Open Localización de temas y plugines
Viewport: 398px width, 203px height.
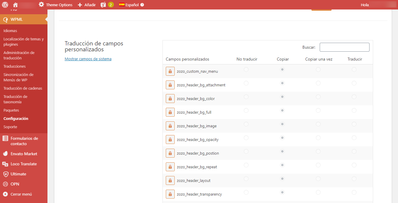[24, 42]
